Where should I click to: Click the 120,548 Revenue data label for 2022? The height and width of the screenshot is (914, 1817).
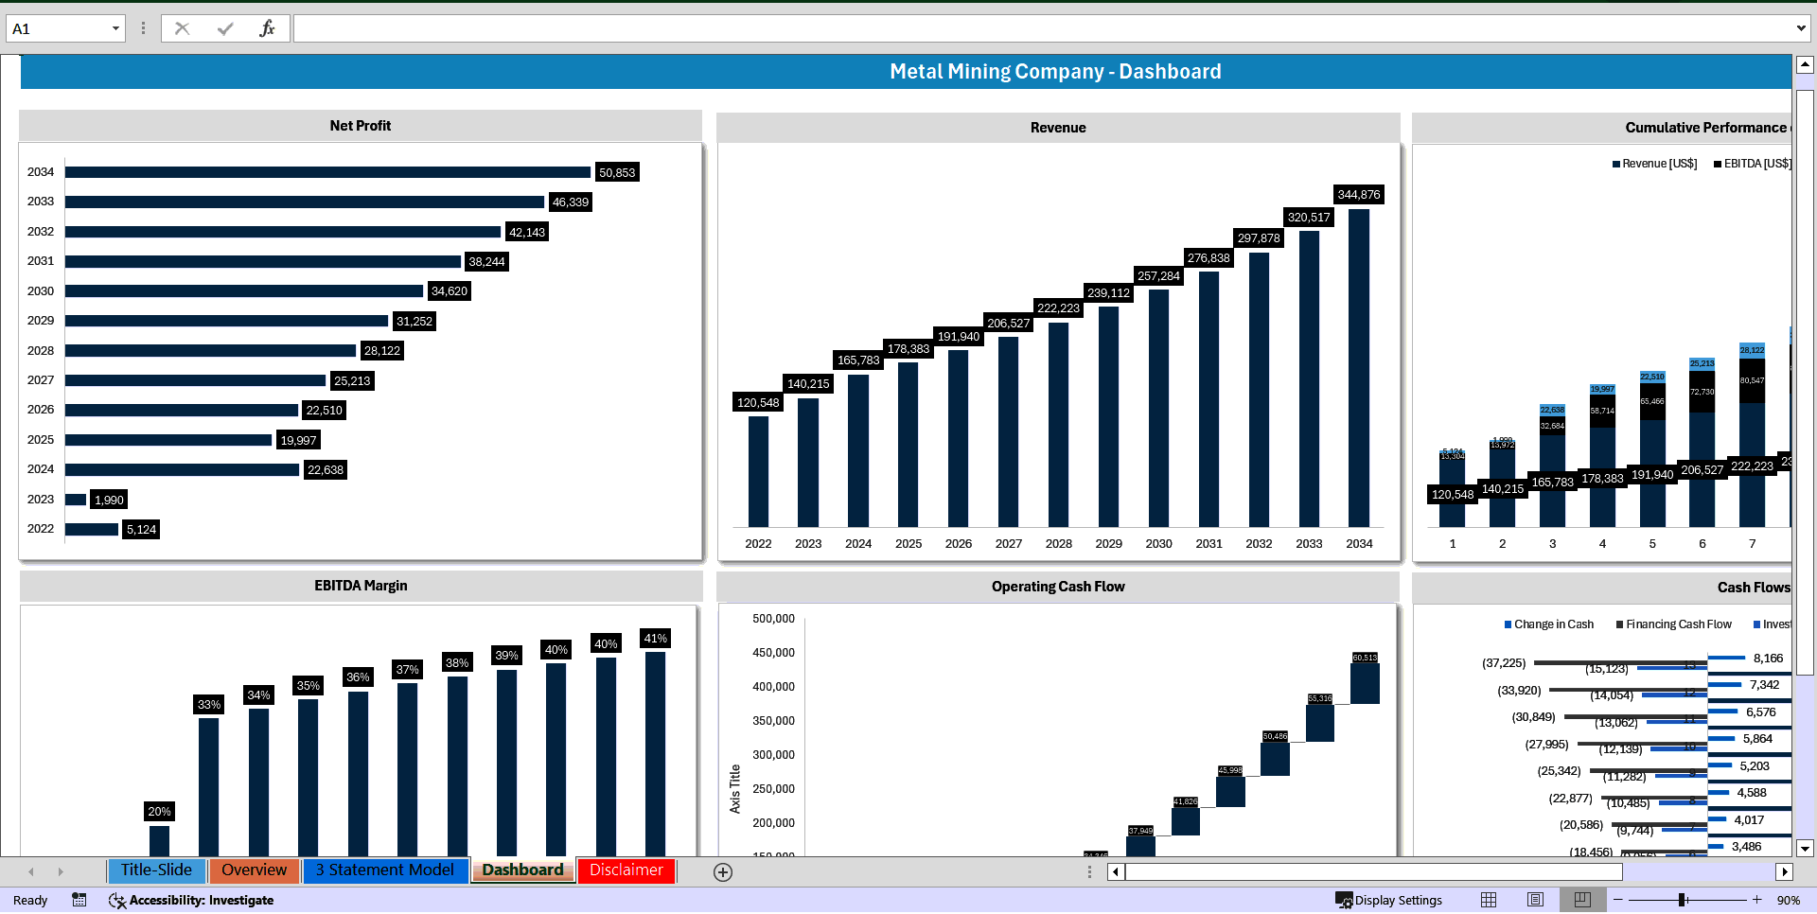(x=758, y=402)
